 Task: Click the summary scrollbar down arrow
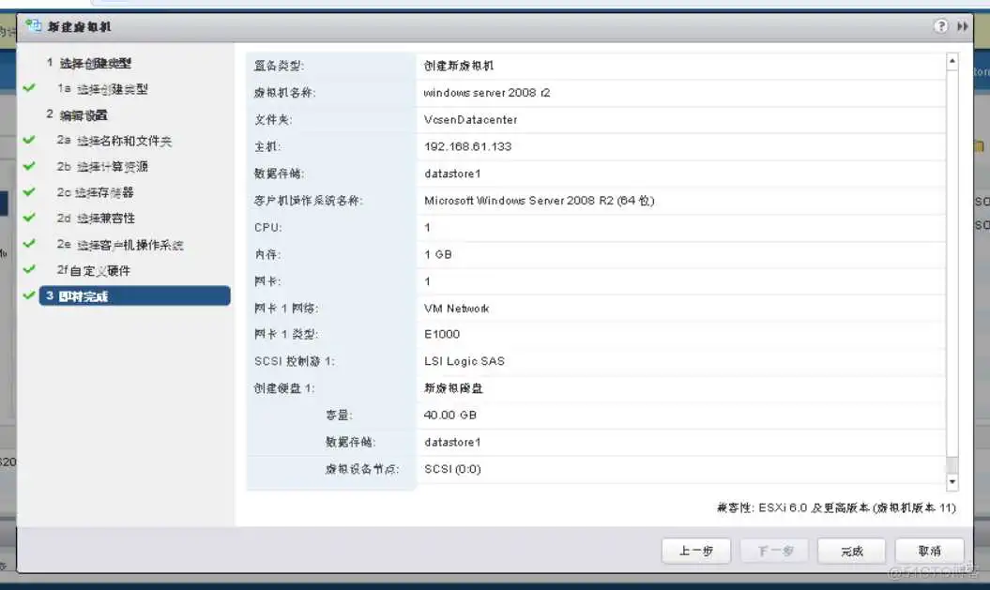coord(952,482)
